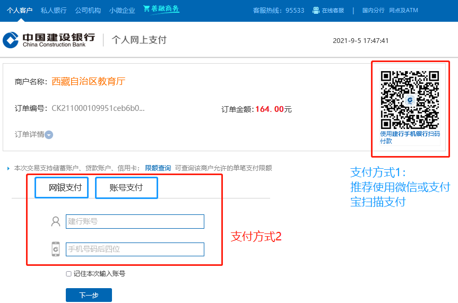Open the 小微企业 navigation item

(x=122, y=10)
